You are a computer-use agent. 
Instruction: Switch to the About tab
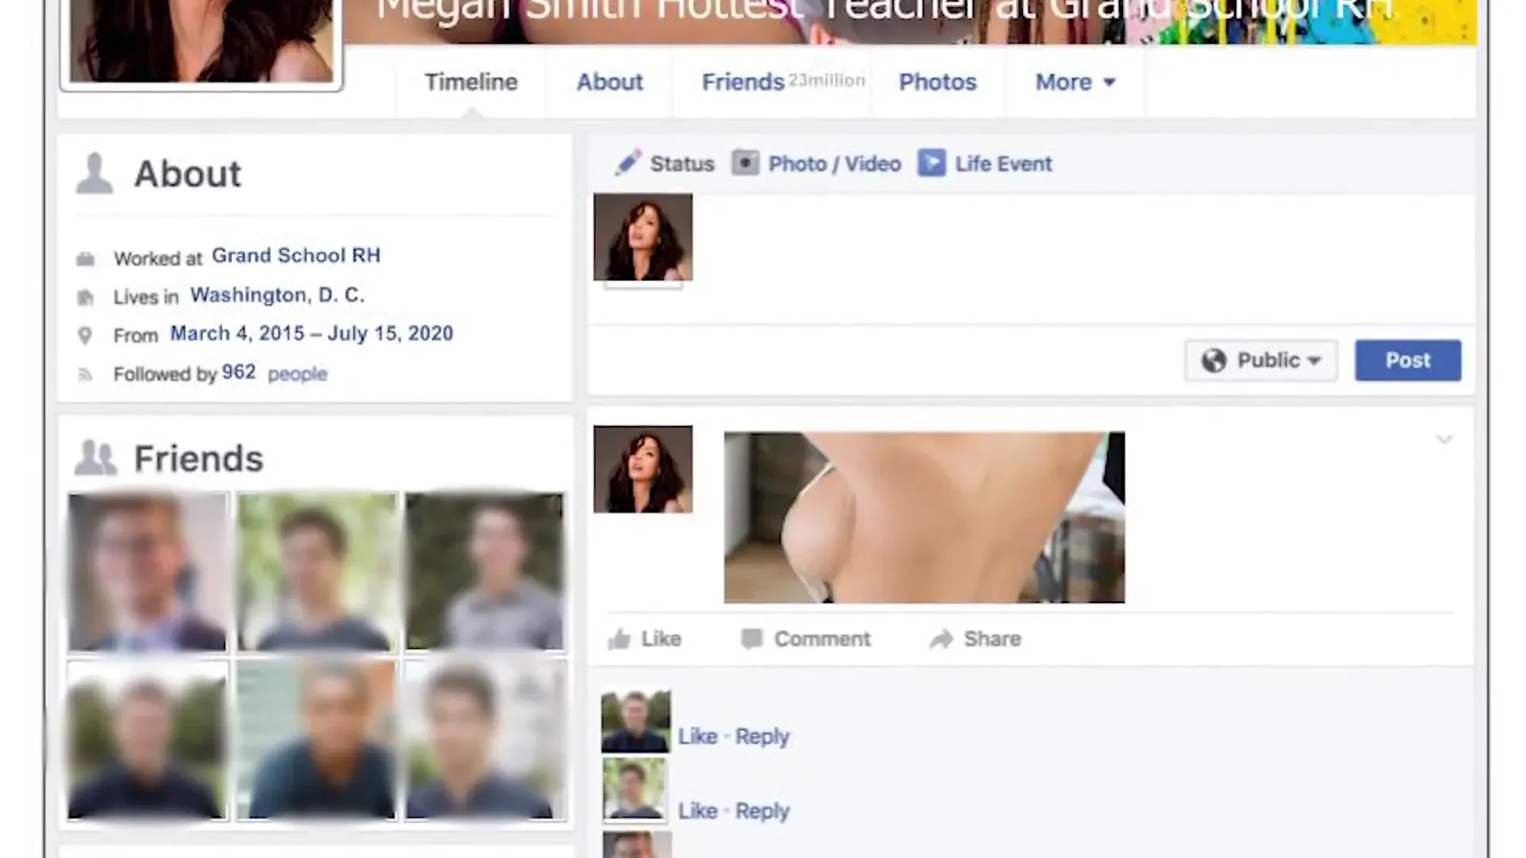tap(610, 82)
